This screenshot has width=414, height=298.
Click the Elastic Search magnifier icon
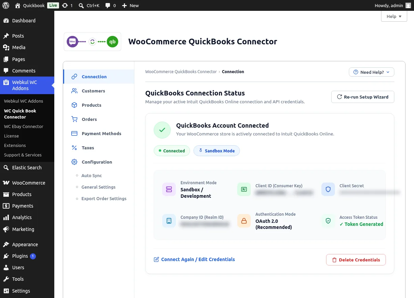tap(6, 168)
